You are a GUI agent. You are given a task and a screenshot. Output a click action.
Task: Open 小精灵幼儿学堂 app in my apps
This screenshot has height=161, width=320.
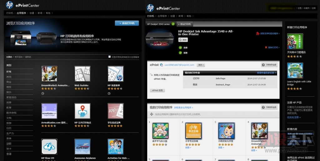click(x=226, y=131)
